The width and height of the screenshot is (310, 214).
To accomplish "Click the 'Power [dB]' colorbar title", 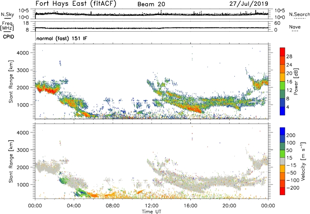I will (296, 82).
